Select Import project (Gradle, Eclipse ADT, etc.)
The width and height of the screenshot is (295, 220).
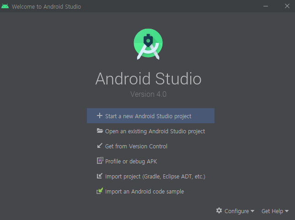150,176
